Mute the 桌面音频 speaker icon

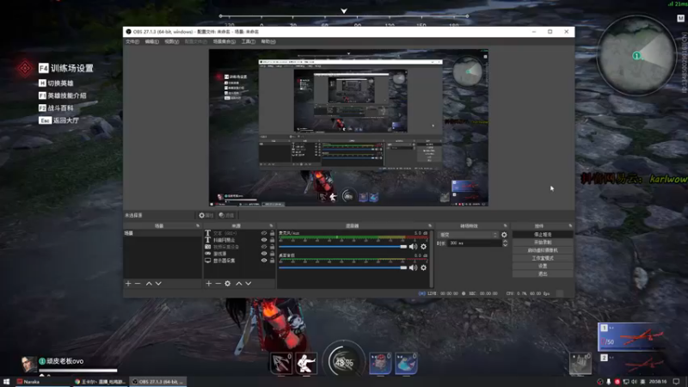coord(413,267)
